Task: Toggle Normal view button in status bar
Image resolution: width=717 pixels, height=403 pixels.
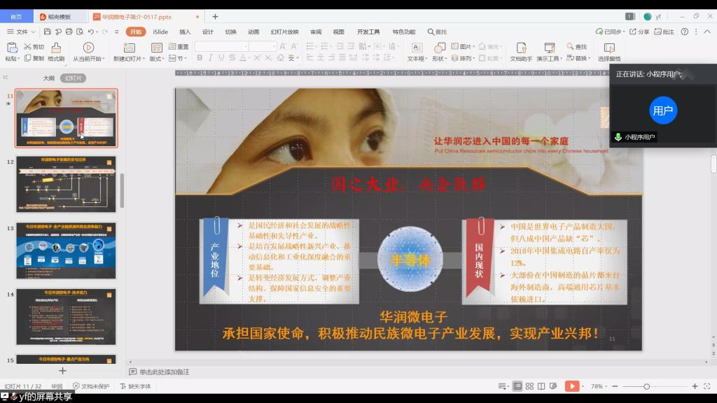Action: [517, 386]
